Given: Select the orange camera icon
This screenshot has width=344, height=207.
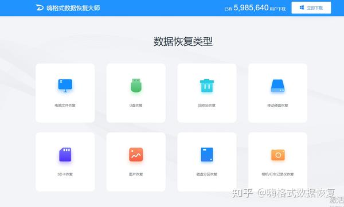Looking at the screenshot, I should 277,155.
